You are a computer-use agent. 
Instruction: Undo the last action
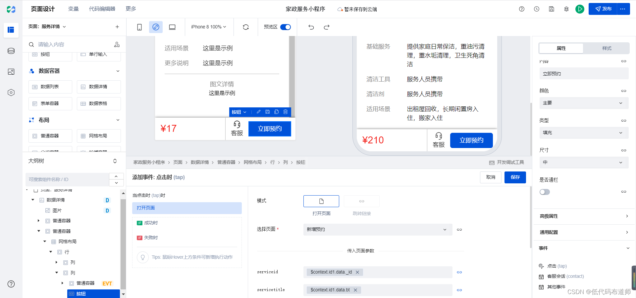coord(311,27)
